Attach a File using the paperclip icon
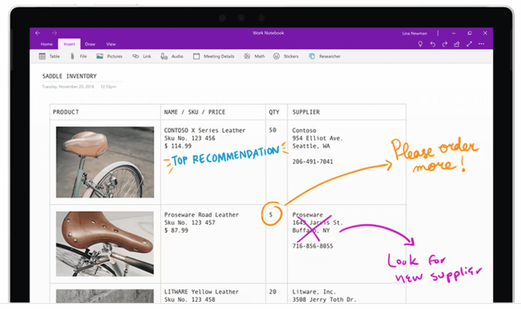This screenshot has height=309, width=521. tap(79, 56)
